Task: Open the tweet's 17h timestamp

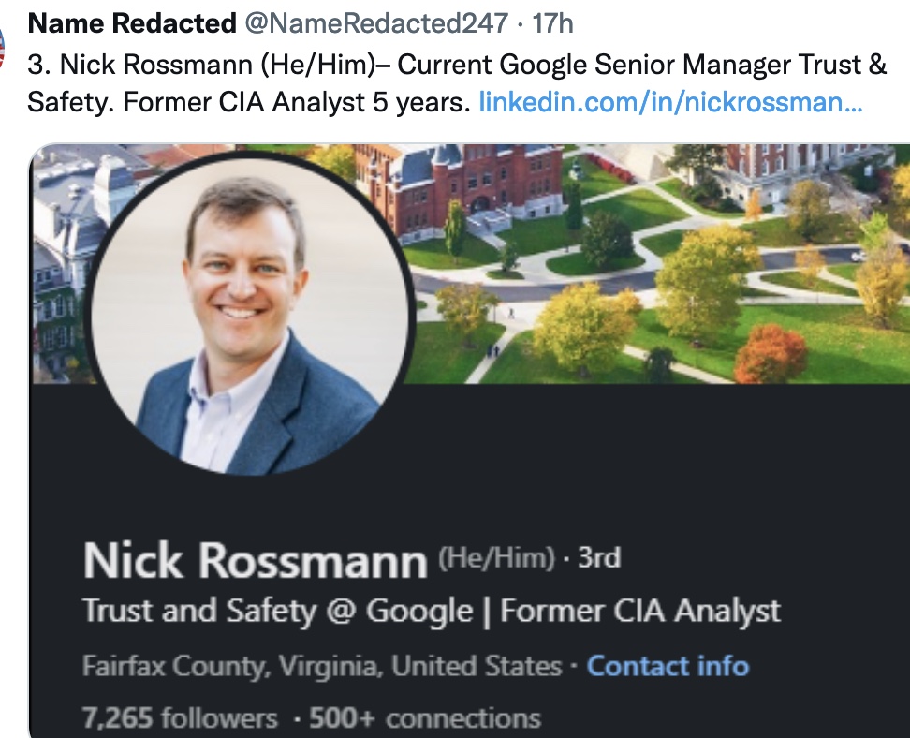Action: [552, 22]
